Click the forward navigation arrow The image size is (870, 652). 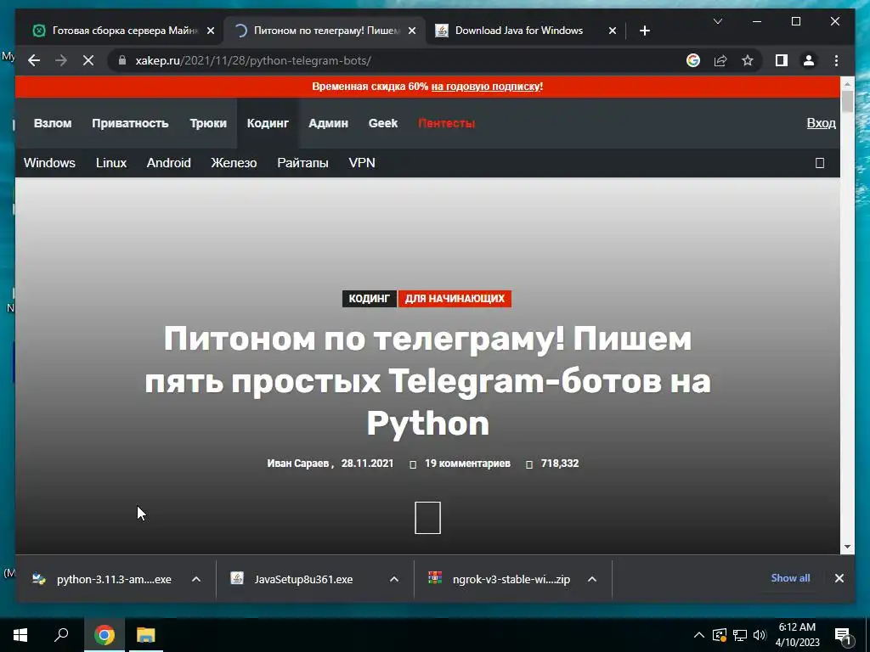point(61,60)
